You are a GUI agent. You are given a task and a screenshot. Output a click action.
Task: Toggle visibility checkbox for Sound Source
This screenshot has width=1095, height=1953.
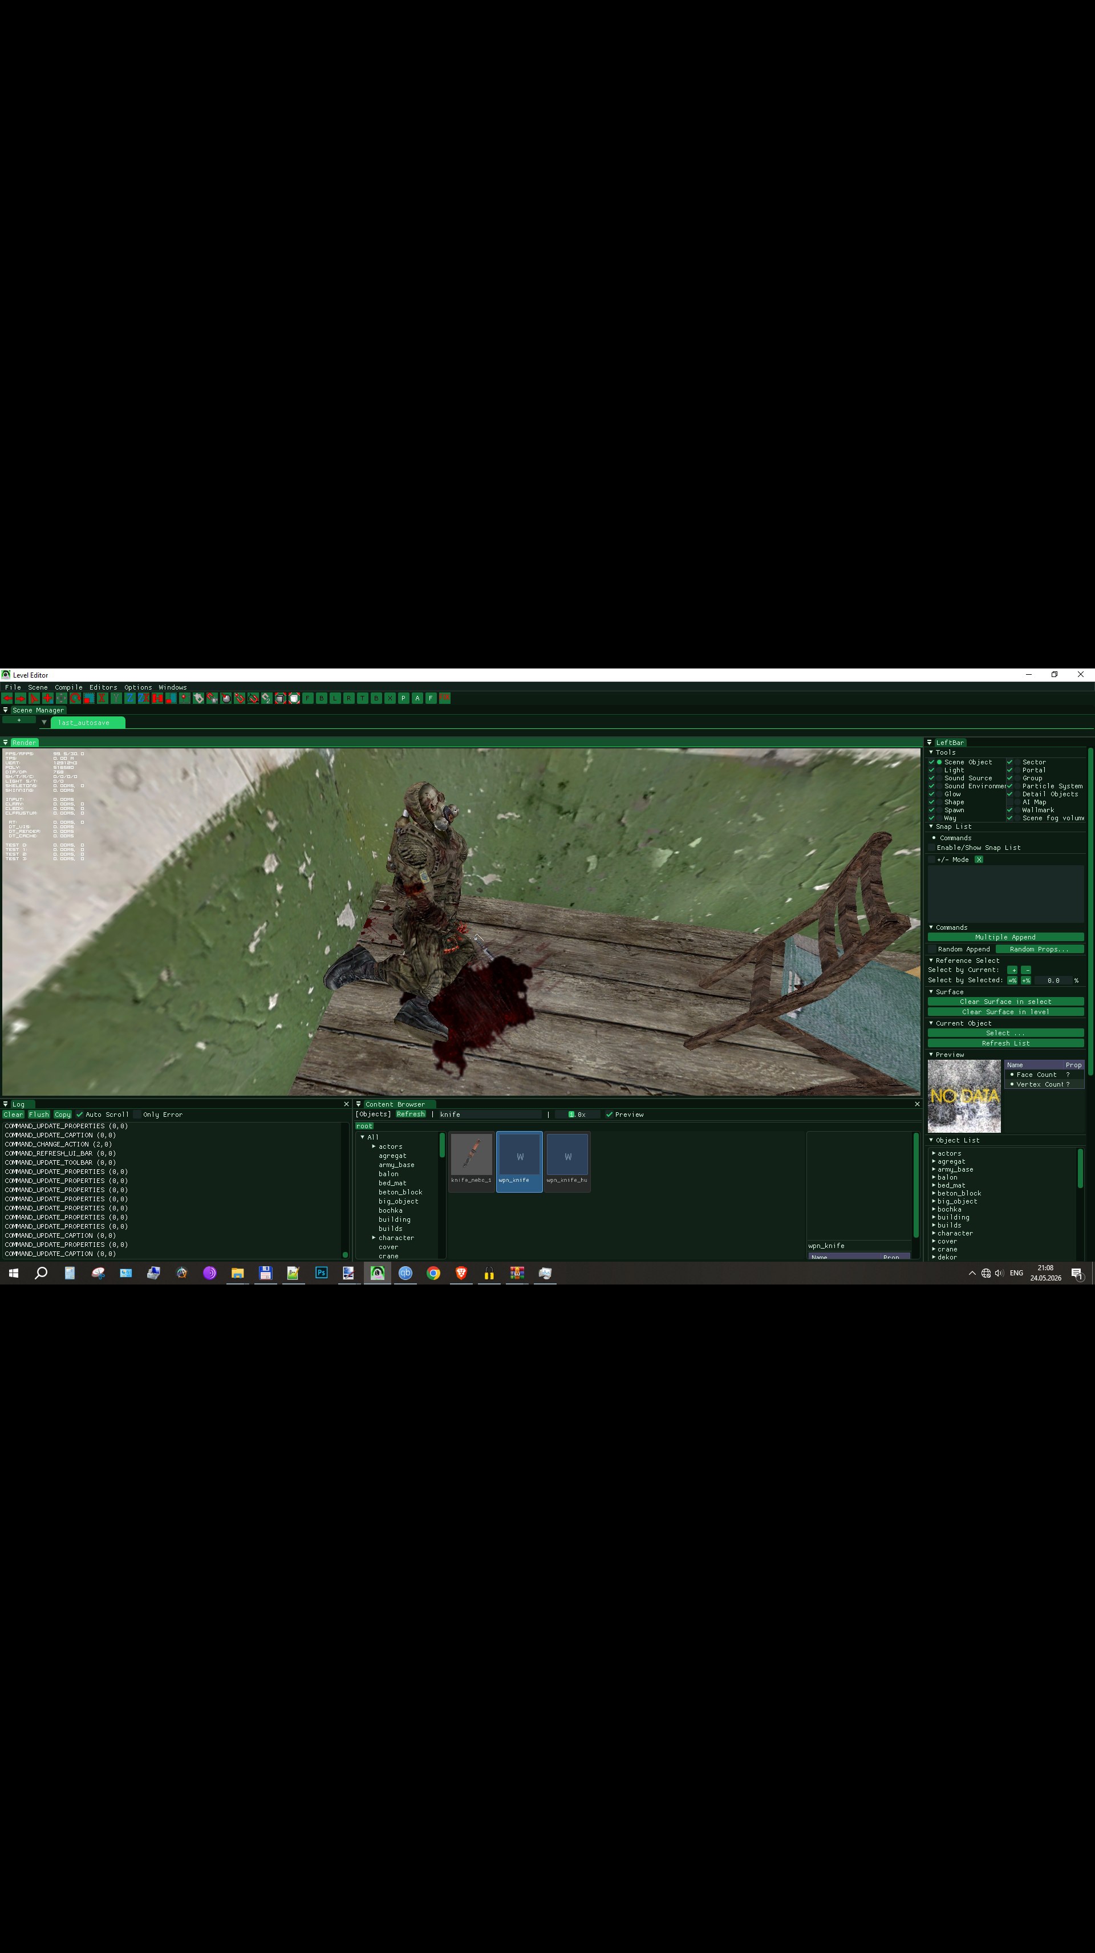pos(931,778)
